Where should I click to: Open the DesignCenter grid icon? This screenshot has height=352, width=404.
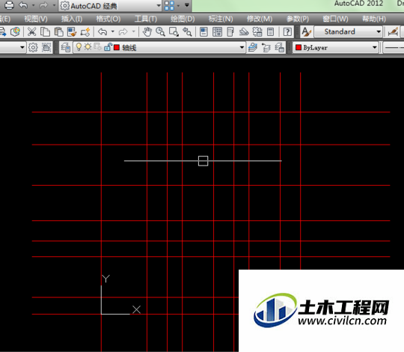click(218, 32)
